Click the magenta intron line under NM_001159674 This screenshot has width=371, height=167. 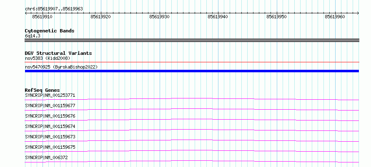(192, 130)
